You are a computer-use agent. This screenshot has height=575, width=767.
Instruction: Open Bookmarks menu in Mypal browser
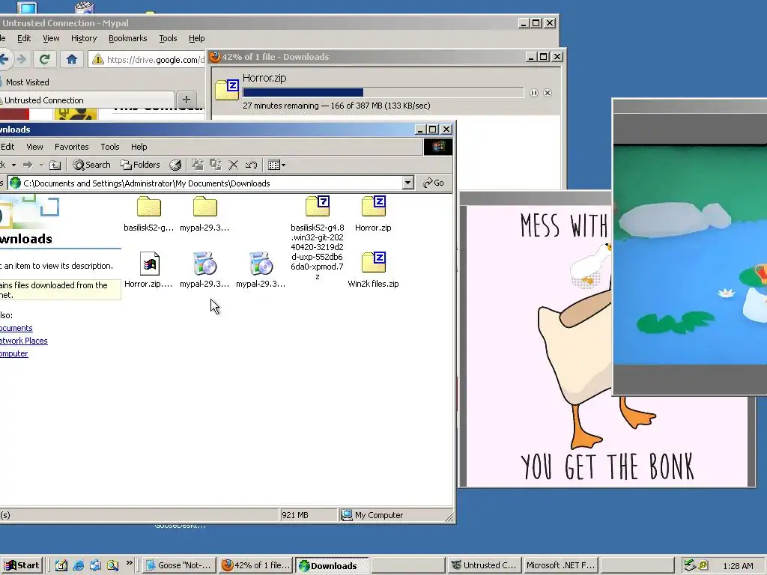(x=127, y=38)
